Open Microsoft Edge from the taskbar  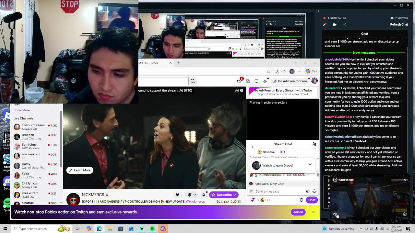(x=99, y=229)
